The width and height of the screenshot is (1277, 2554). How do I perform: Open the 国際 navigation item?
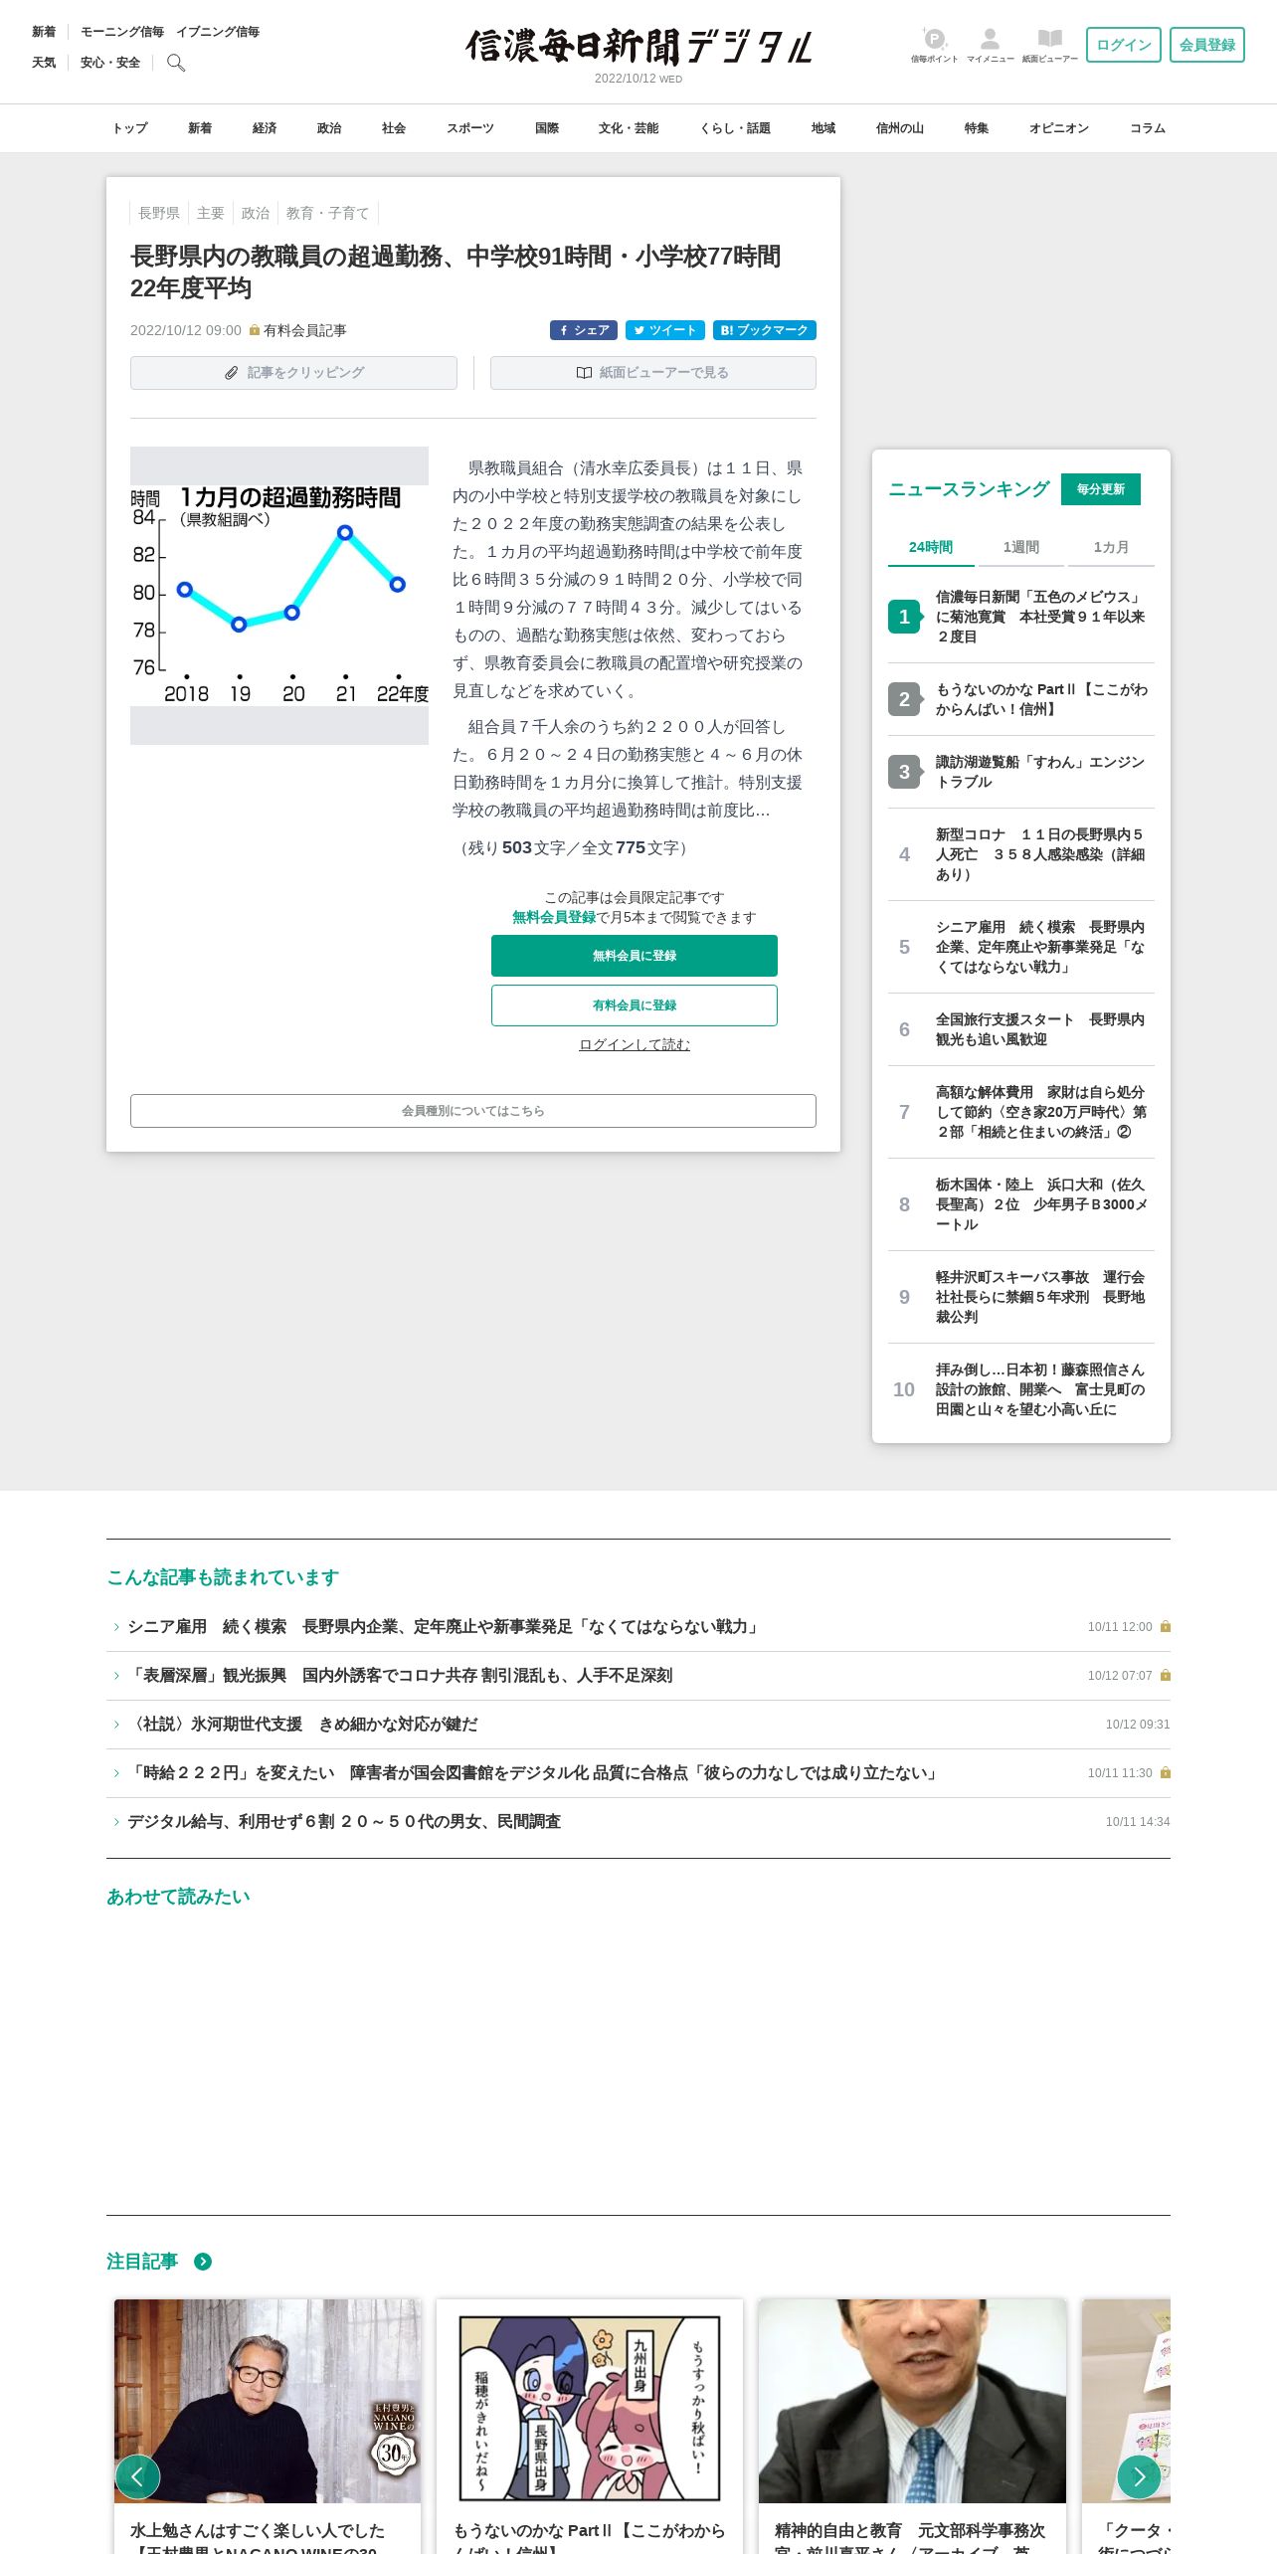tap(547, 128)
